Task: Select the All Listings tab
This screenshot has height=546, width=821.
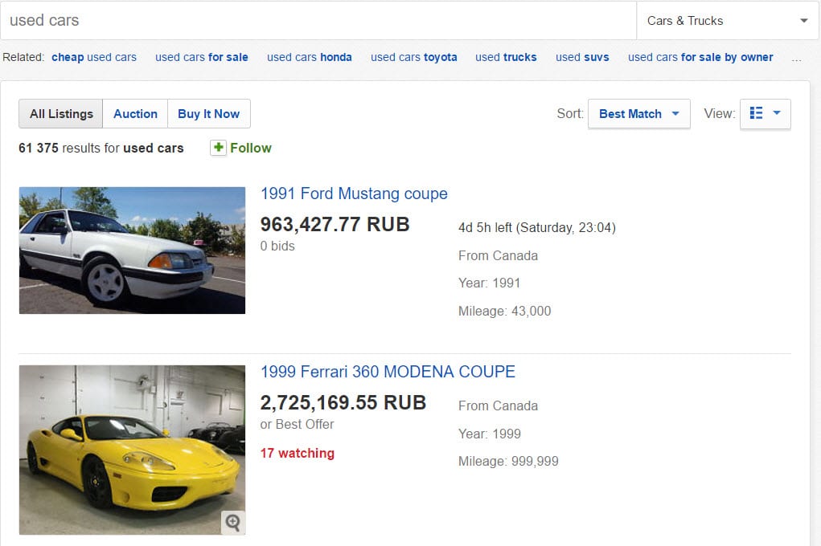Action: pos(61,113)
